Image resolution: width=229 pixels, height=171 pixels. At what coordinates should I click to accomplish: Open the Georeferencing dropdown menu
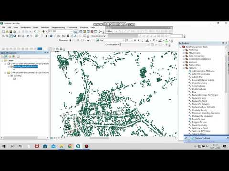click(x=99, y=36)
